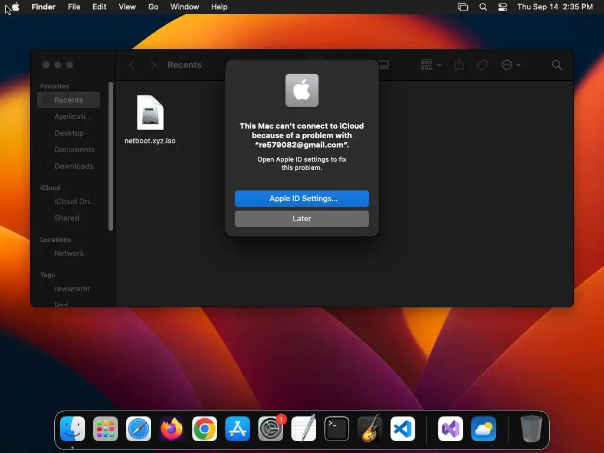Select the netboot.xyz.iso file
604x453 pixels.
tap(150, 120)
